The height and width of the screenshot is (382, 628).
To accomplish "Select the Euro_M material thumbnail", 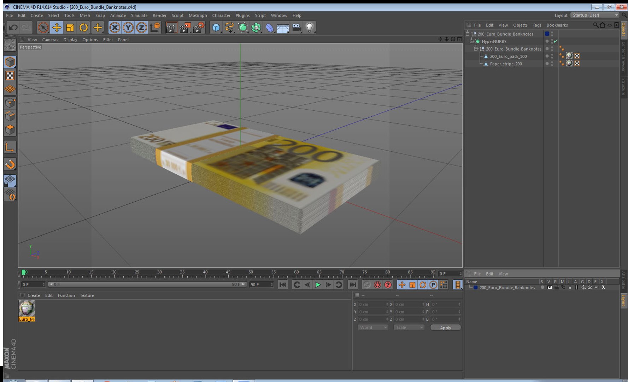I will click(27, 311).
